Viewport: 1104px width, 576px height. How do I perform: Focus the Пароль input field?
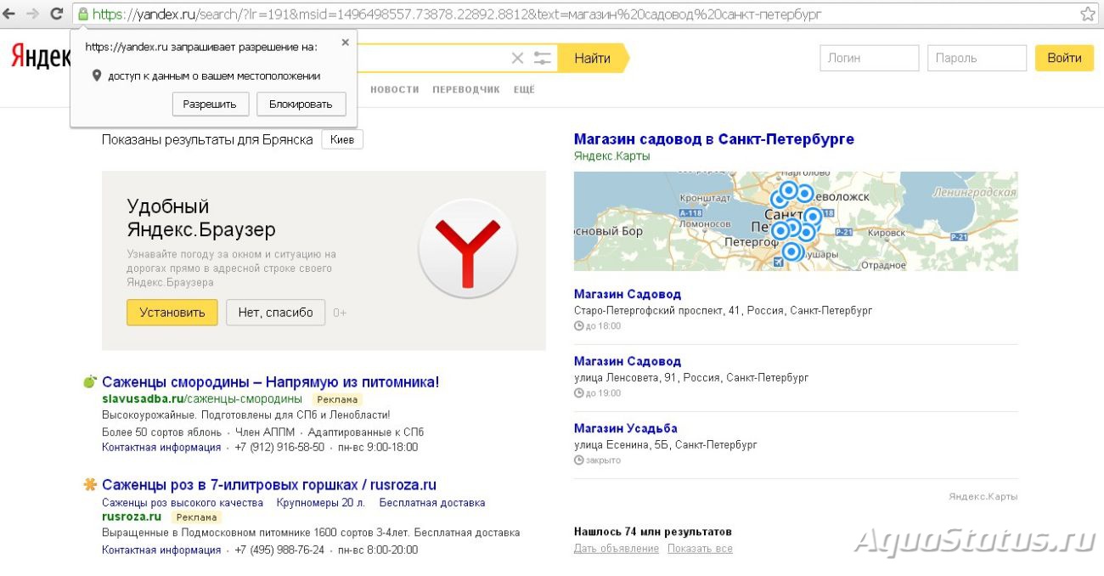(x=977, y=58)
